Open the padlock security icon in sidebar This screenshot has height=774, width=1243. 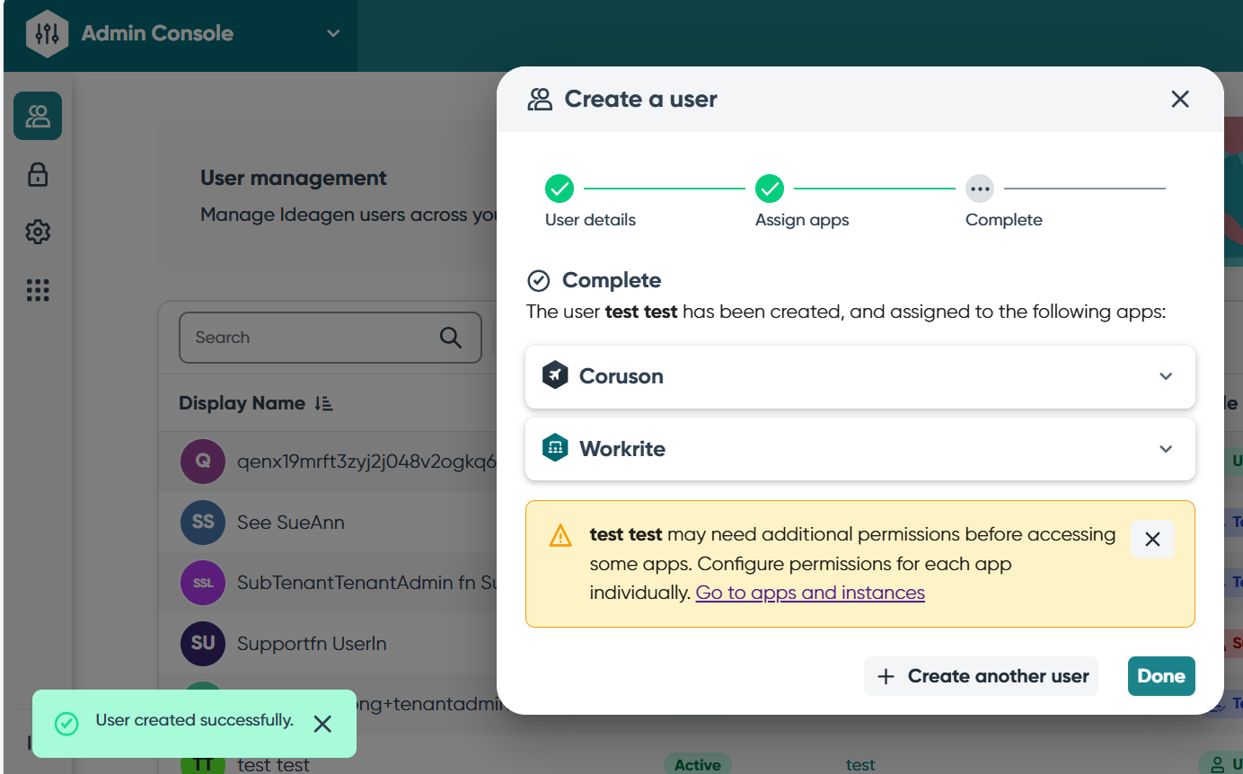pyautogui.click(x=38, y=174)
